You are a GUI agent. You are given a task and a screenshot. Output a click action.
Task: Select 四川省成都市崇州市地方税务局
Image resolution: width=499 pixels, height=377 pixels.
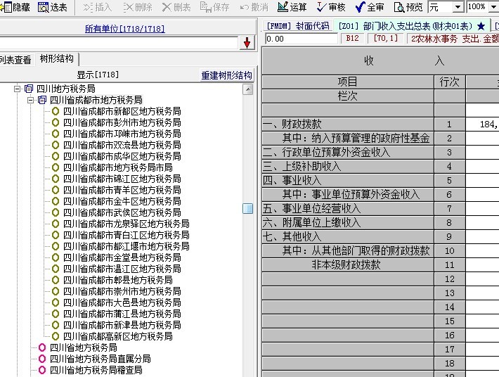[122, 291]
